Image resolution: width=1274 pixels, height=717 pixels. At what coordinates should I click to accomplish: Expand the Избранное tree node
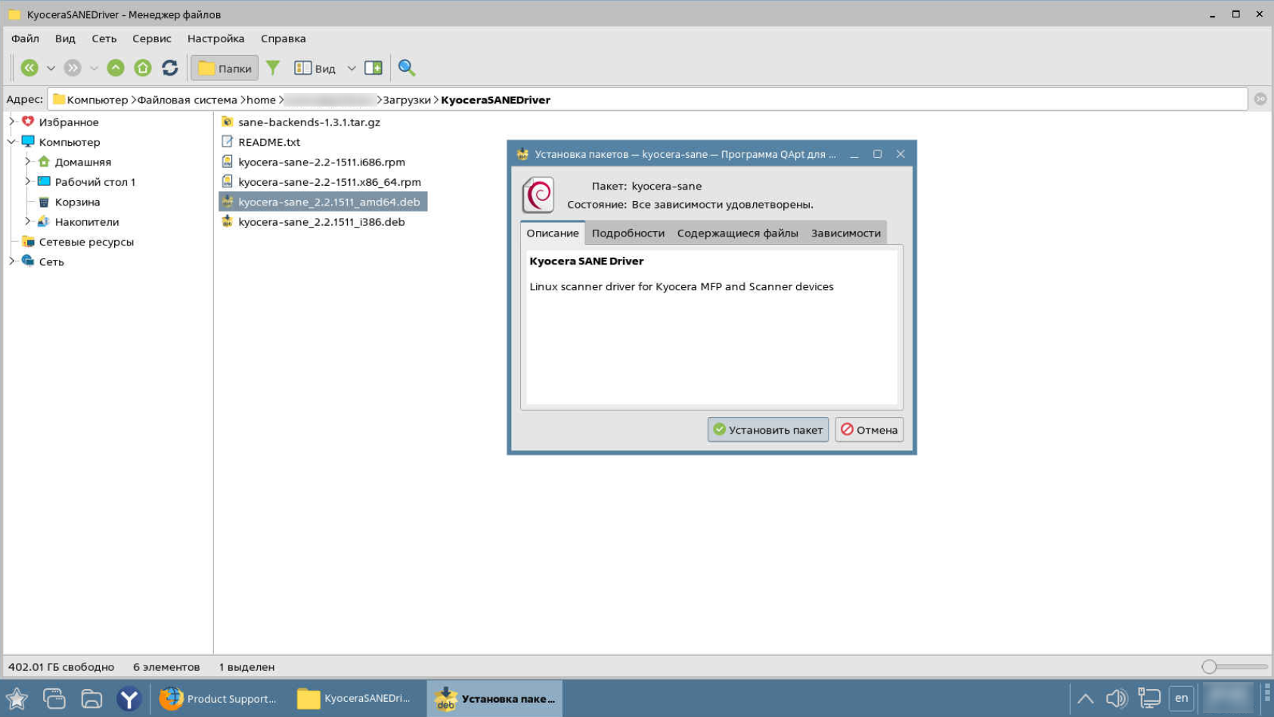pyautogui.click(x=12, y=122)
